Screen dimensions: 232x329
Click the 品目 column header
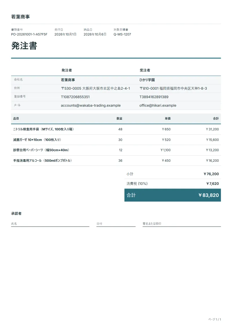click(x=16, y=119)
